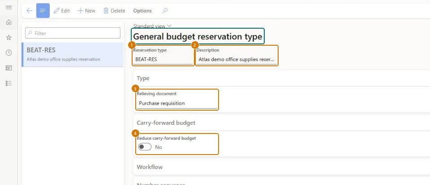Delete the selected reservation type
This screenshot has height=185, width=430.
pos(114,11)
